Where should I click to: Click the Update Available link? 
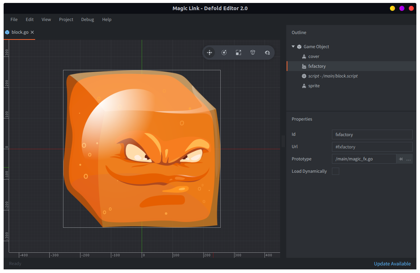392,264
